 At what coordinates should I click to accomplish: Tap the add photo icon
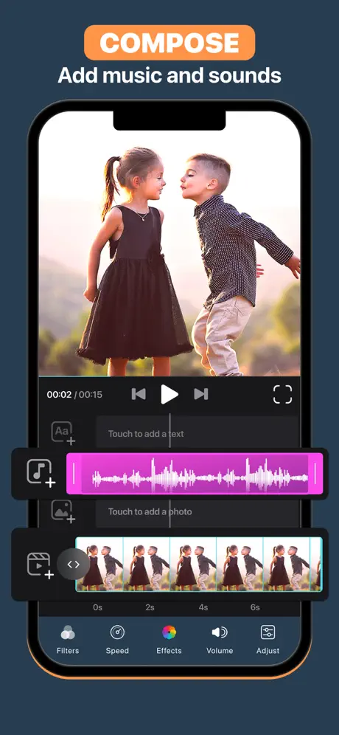[63, 511]
